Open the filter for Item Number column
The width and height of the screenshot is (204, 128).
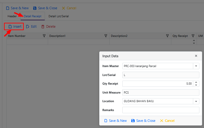(44, 36)
